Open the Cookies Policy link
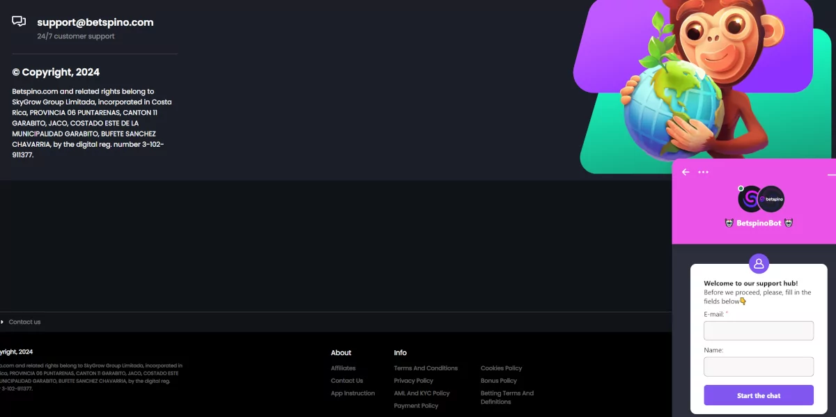 pyautogui.click(x=501, y=368)
